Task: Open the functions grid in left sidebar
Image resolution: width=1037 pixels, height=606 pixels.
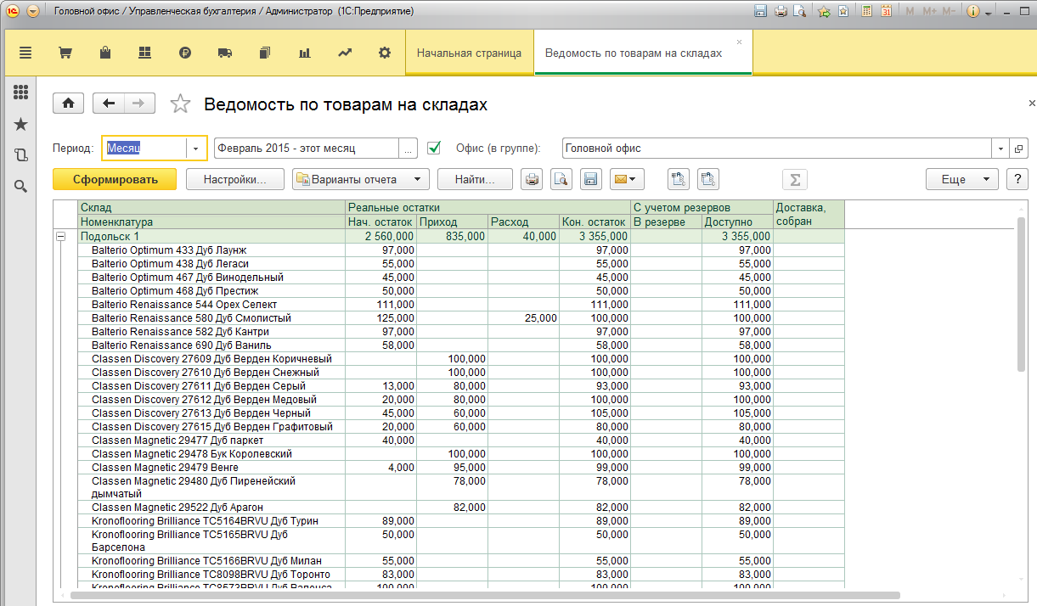Action: 21,93
